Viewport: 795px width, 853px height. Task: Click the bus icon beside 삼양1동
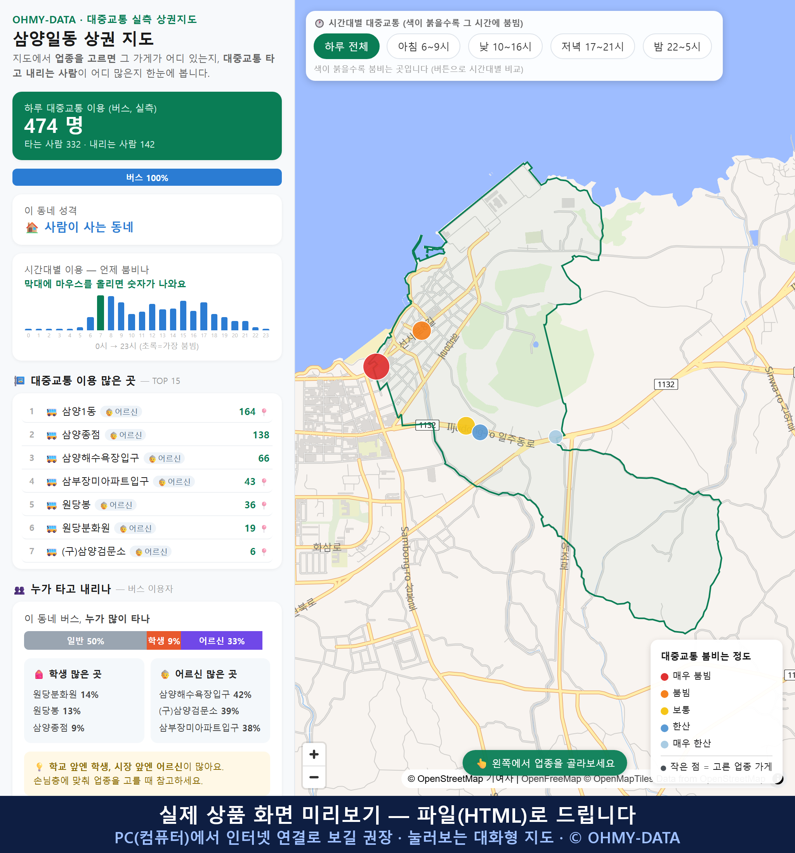[51, 412]
